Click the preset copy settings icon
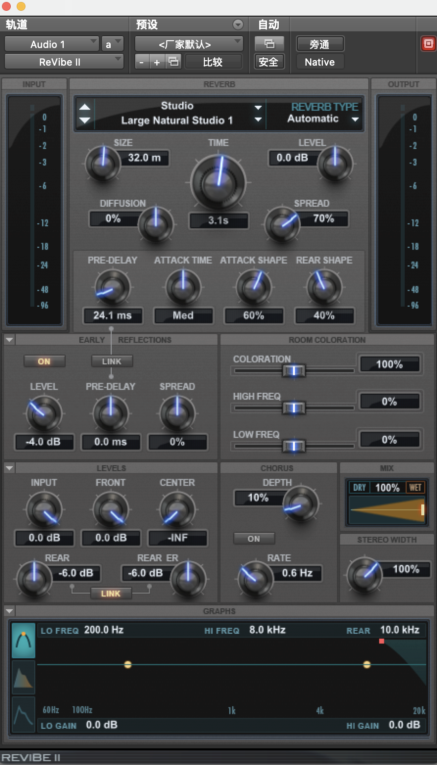437x765 pixels. coord(173,62)
